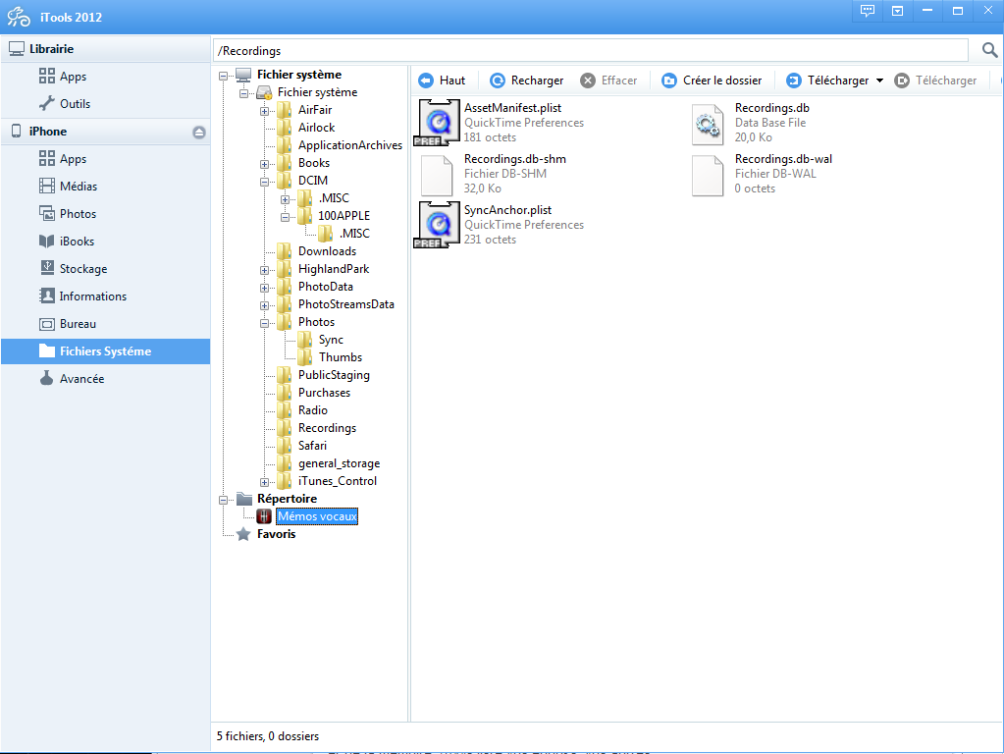Click the iPhone device header
The height and width of the screenshot is (754, 1004).
(x=106, y=132)
